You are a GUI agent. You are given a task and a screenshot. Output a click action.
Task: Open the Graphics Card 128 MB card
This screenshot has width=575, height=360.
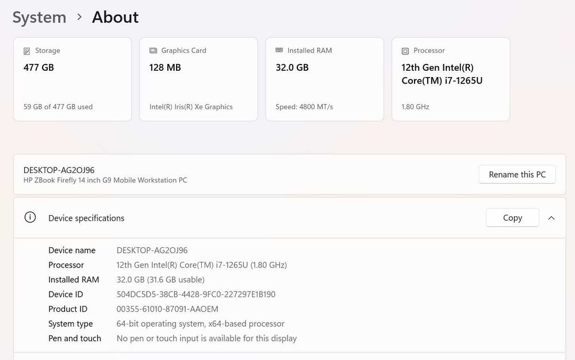(198, 79)
